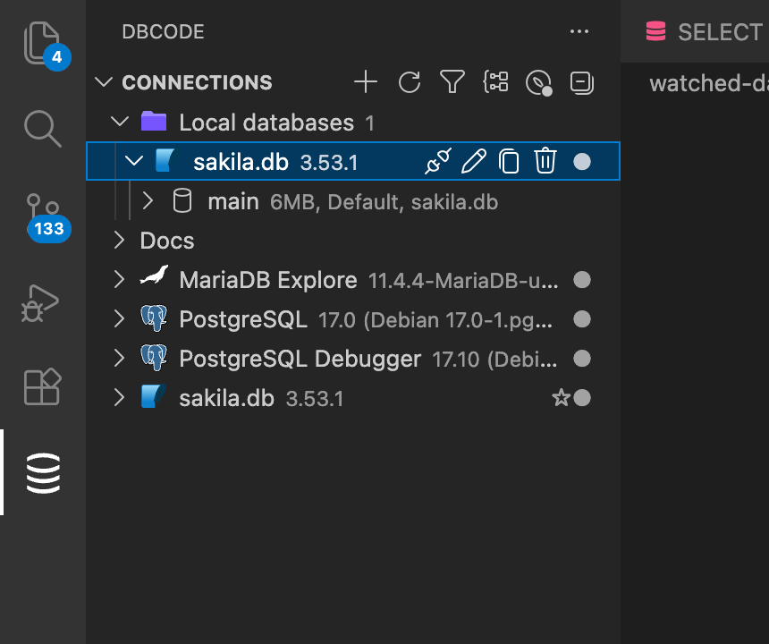This screenshot has width=769, height=644.
Task: Select the main 6MB database row
Action: point(353,201)
